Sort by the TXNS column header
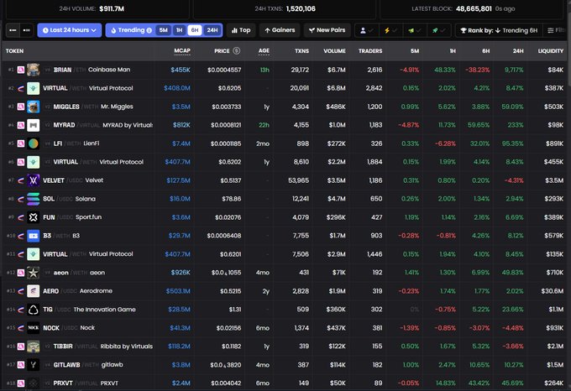571x391 pixels. [x=302, y=51]
